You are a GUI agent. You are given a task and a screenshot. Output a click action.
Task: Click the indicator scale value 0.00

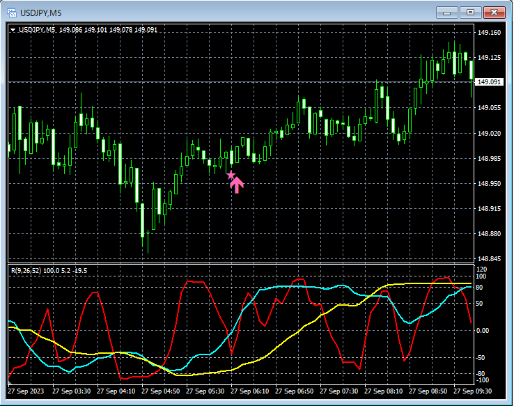click(483, 330)
